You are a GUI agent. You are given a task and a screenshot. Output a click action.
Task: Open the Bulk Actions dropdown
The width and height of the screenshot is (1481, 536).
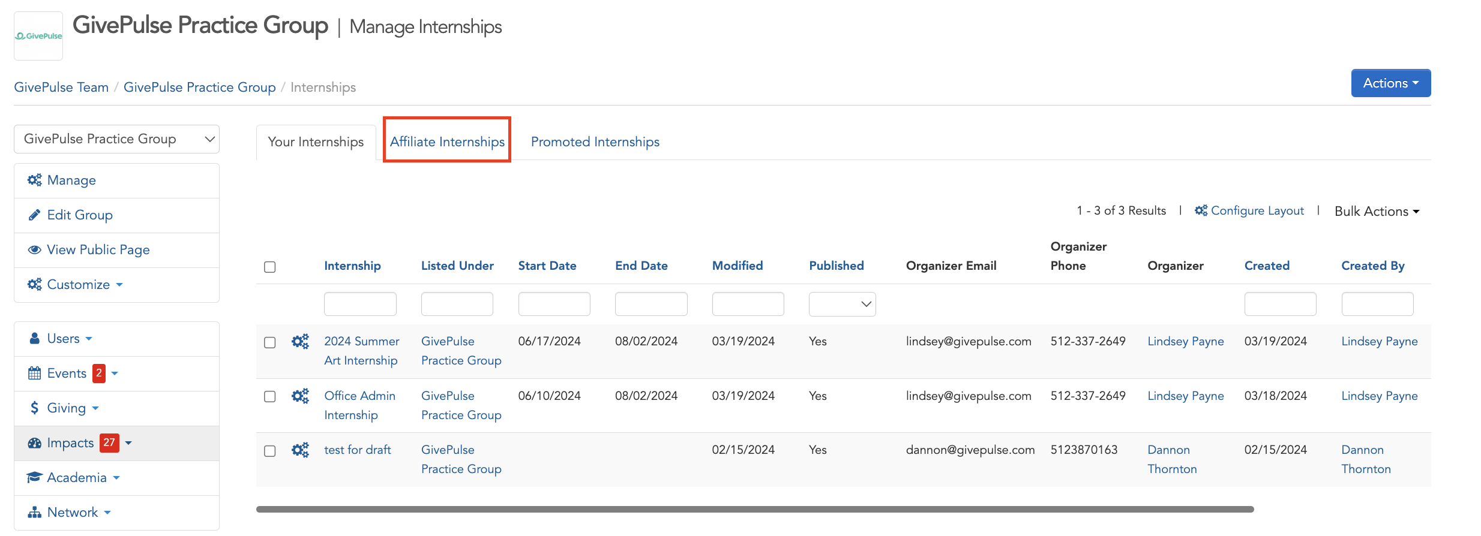click(x=1377, y=211)
